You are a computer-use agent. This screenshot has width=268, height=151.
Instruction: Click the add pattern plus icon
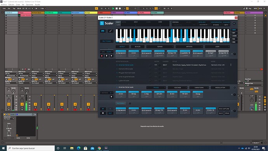130,103
